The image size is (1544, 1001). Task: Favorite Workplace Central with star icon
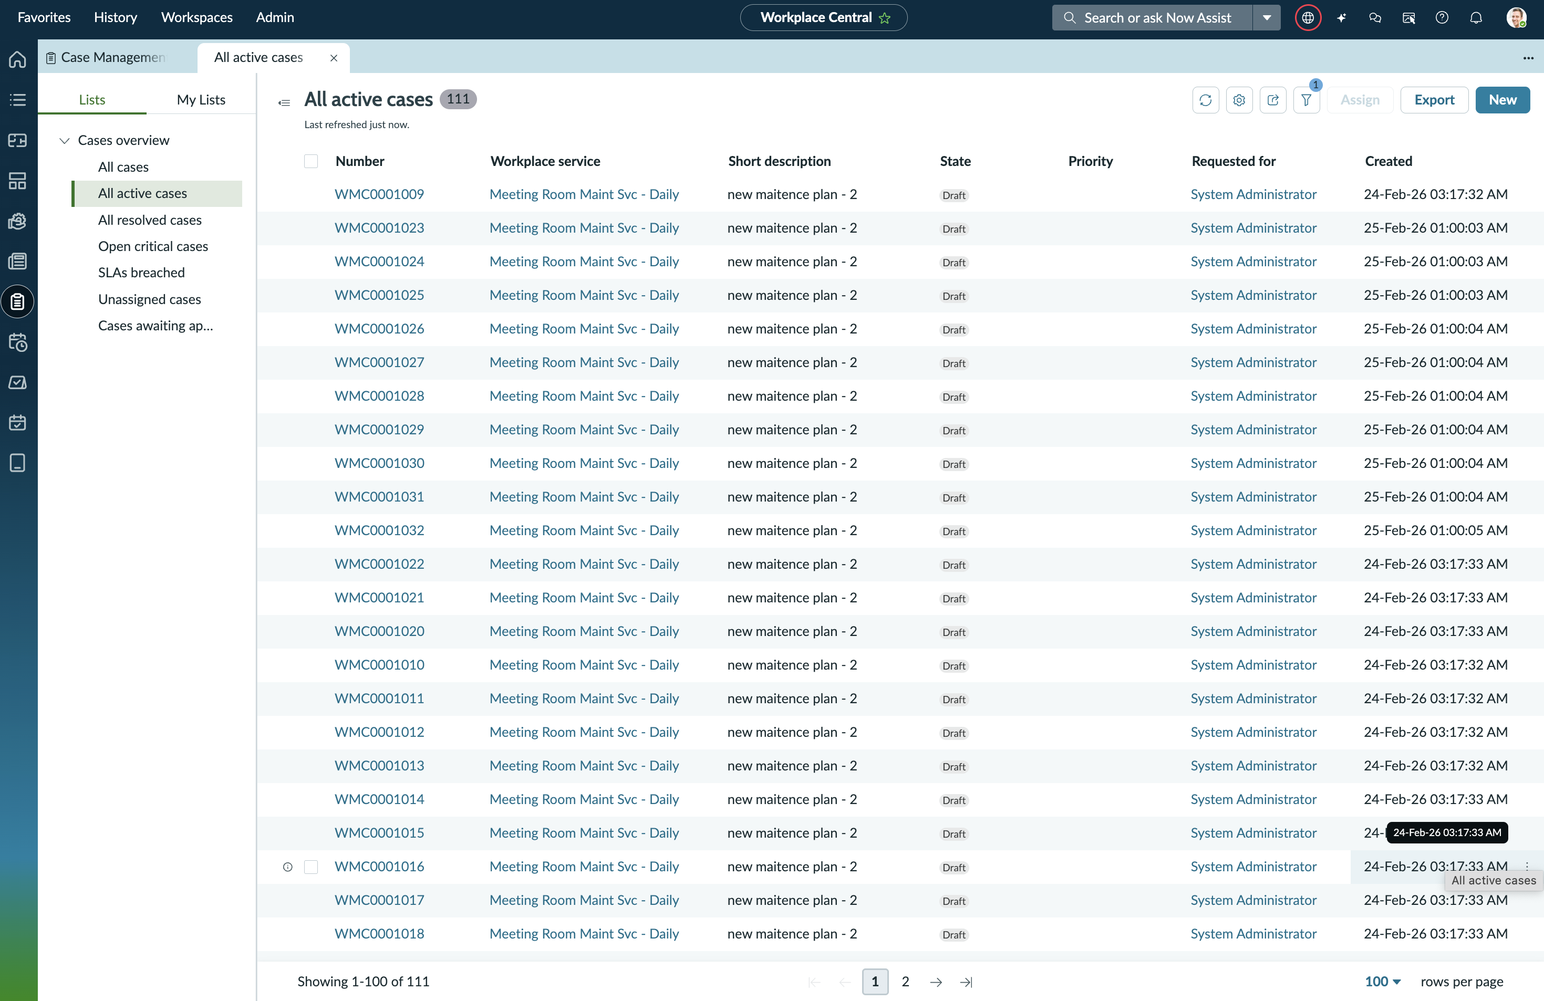(x=885, y=18)
